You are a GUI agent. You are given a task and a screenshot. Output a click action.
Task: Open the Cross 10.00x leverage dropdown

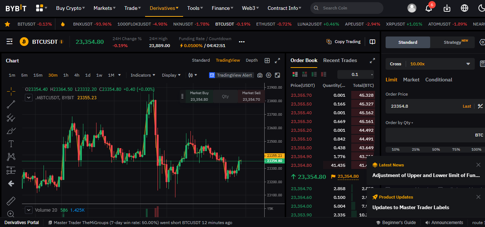(x=430, y=64)
